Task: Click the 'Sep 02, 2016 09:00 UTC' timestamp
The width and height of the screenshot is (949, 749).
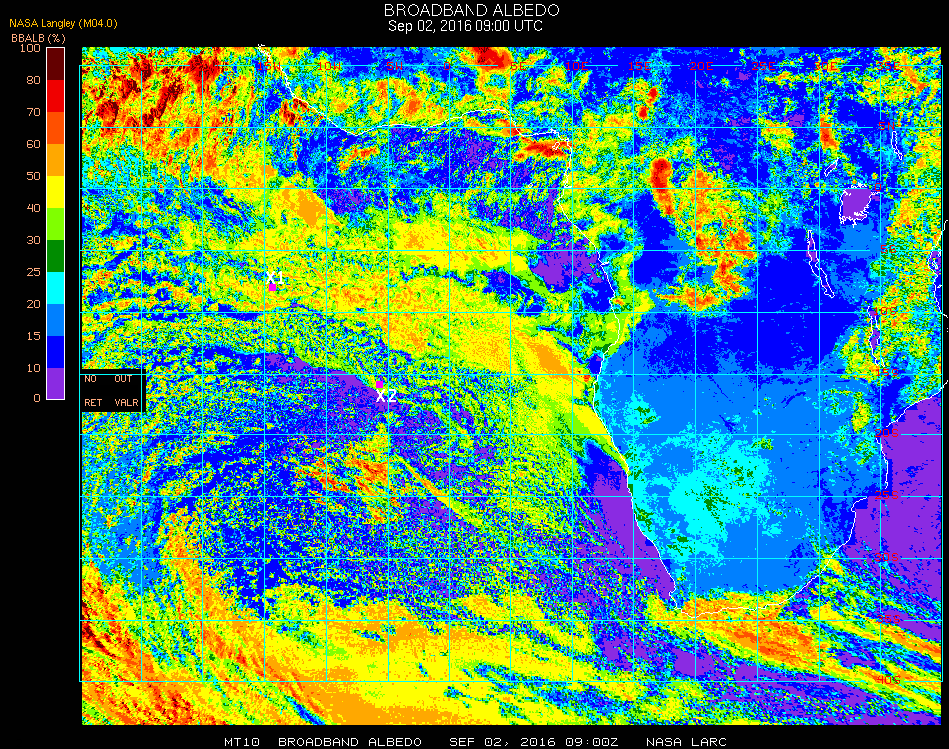Action: (466, 26)
